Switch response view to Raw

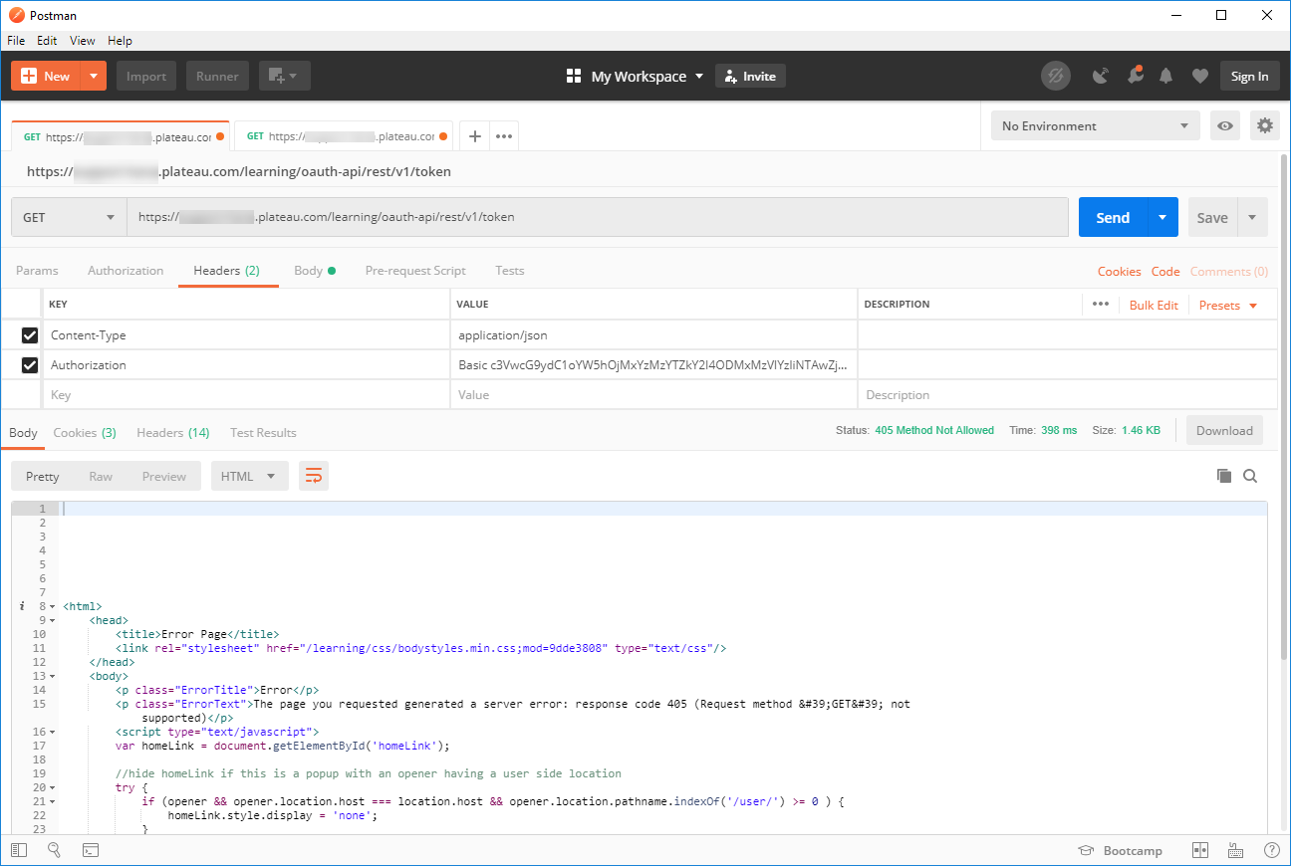coord(101,476)
